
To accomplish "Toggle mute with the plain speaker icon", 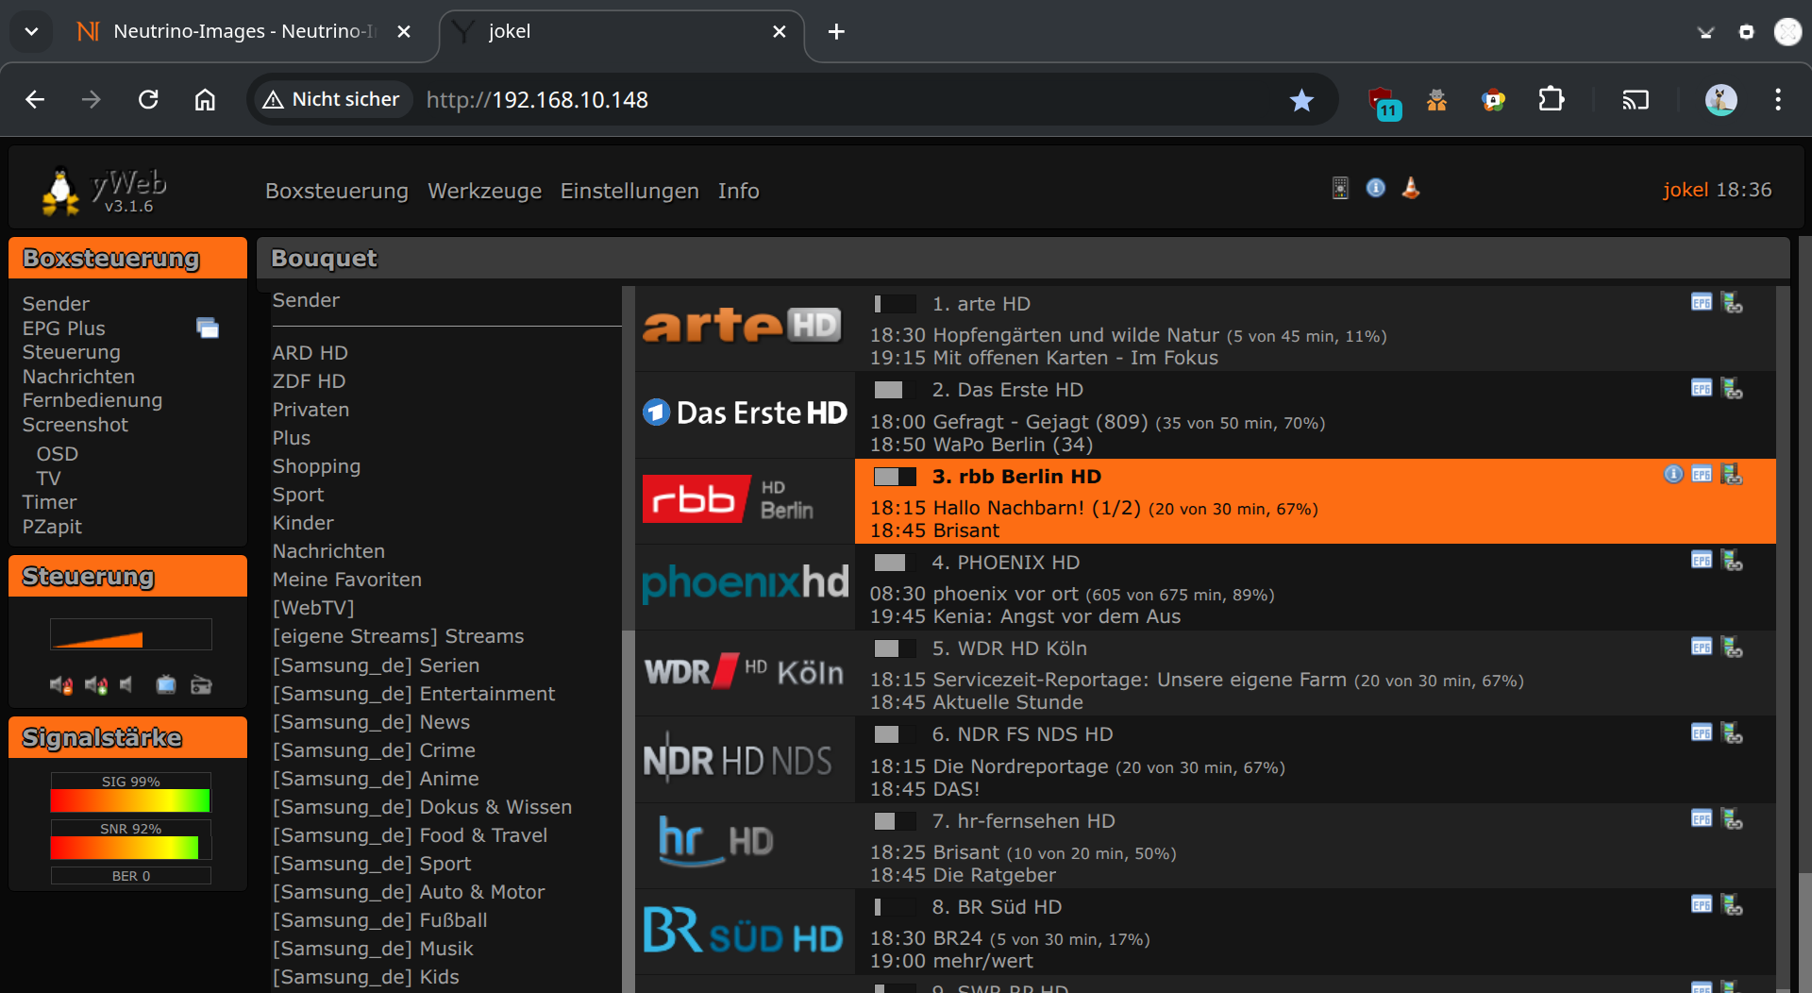I will point(126,685).
